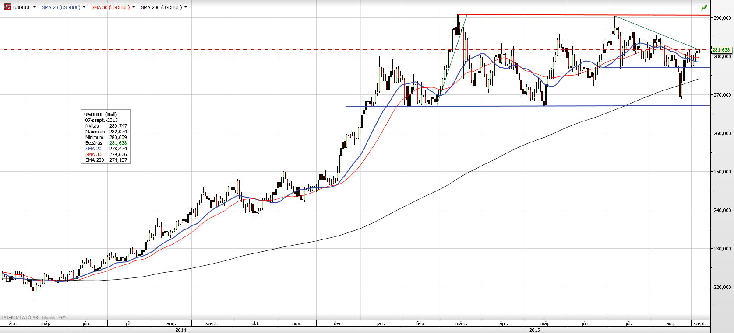
Task: Click the okt. month label
Action: click(x=255, y=323)
